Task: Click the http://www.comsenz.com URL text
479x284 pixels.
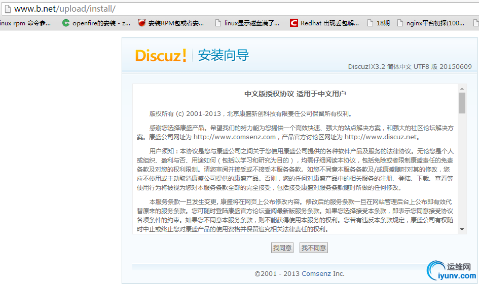Action: 235,137
